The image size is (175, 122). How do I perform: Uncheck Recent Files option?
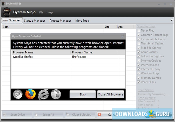139,82
